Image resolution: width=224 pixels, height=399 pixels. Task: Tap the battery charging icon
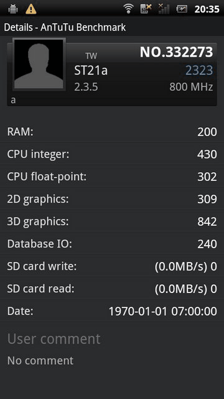[x=182, y=9]
